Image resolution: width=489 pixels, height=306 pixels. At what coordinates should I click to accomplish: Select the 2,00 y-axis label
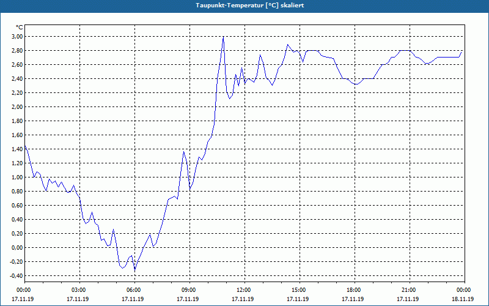(x=18, y=106)
